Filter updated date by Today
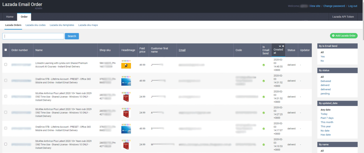364x153 pixels. tap(324, 114)
